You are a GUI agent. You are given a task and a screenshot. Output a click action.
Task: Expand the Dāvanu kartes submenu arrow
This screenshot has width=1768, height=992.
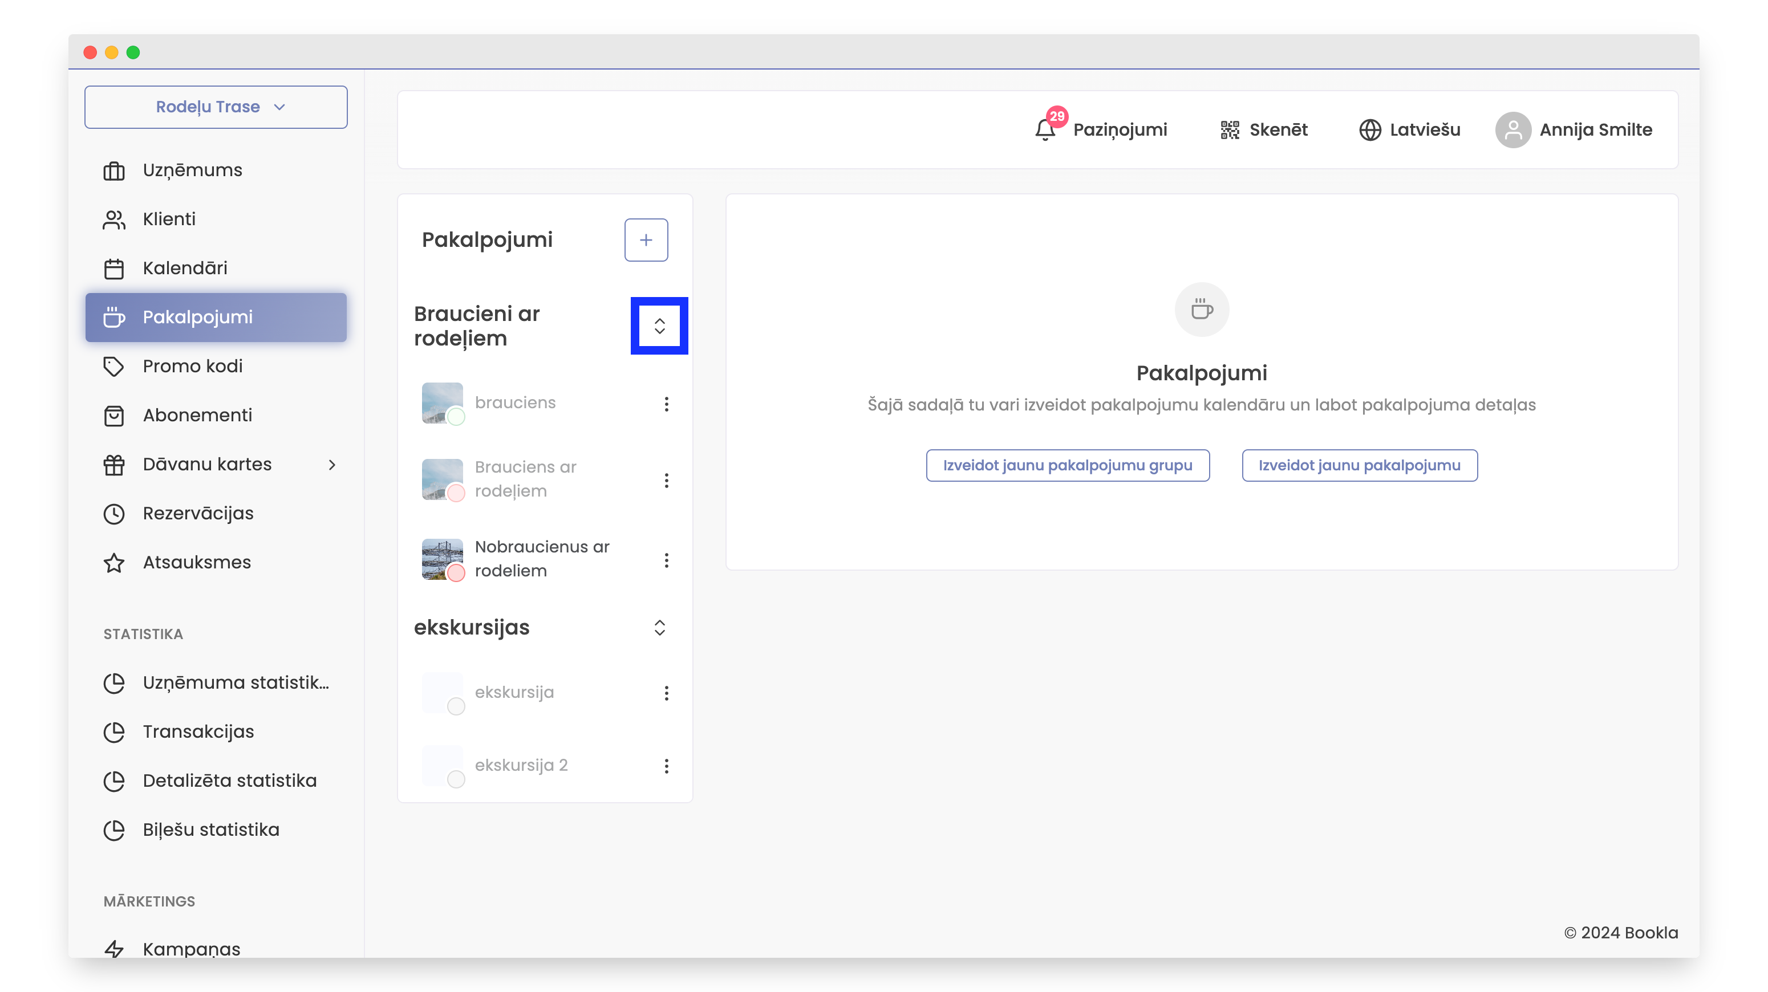pyautogui.click(x=332, y=465)
